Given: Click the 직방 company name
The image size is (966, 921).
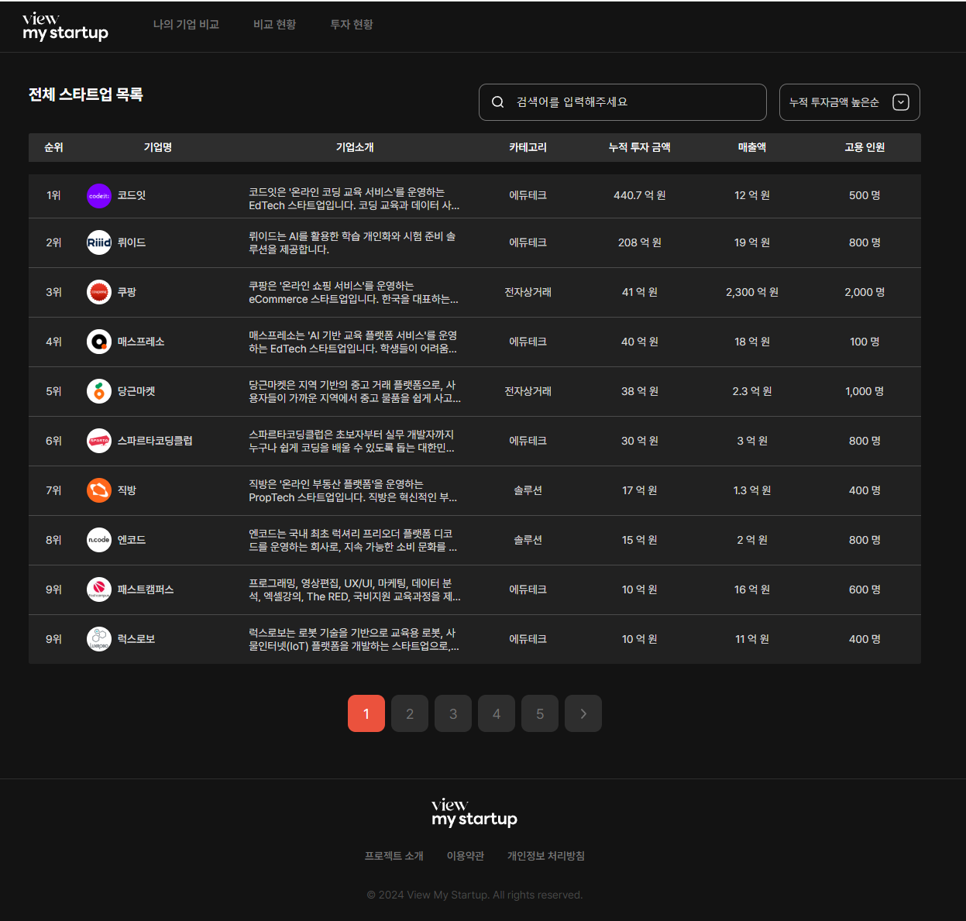Looking at the screenshot, I should pos(127,490).
